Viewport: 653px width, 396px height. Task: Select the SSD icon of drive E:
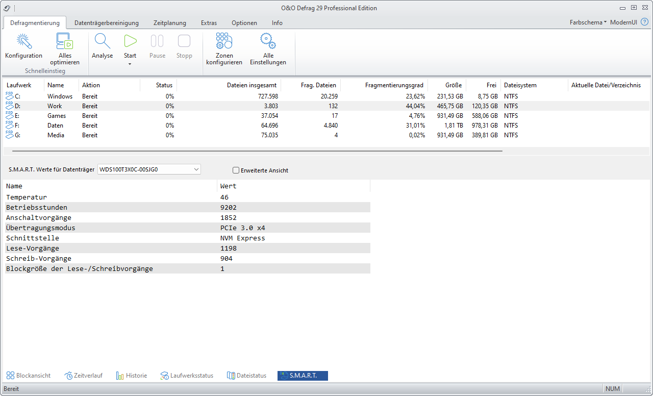point(10,115)
